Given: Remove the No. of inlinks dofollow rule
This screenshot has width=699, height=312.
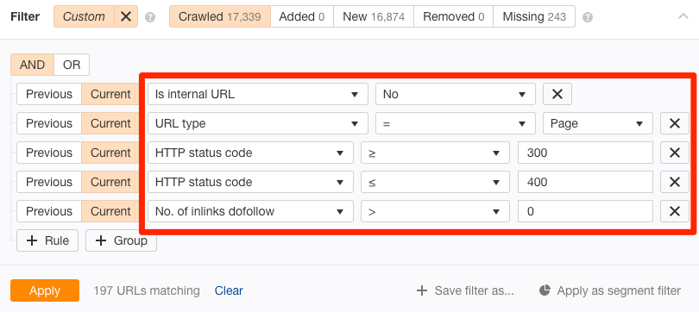Looking at the screenshot, I should (675, 211).
